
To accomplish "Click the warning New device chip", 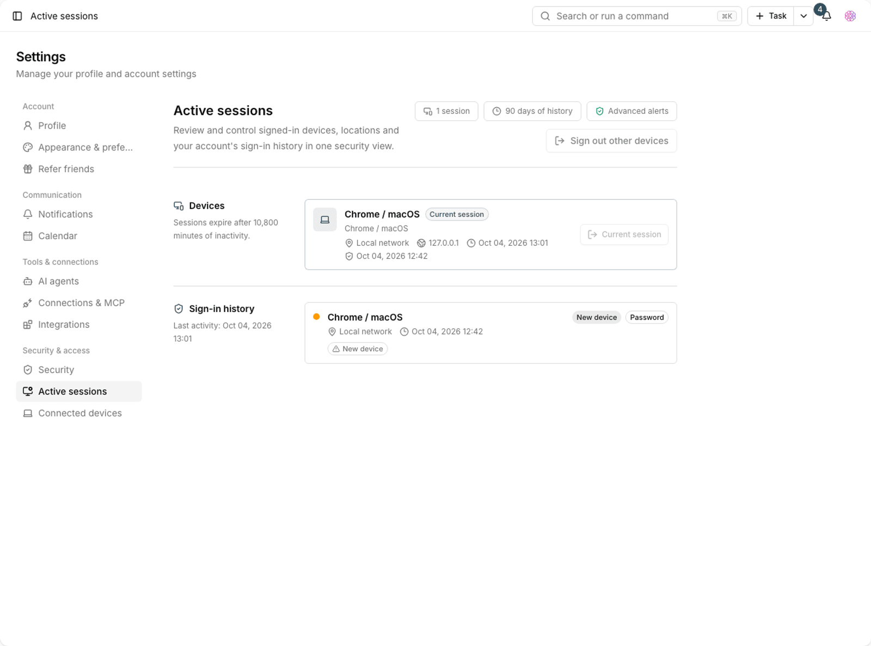I will click(358, 349).
